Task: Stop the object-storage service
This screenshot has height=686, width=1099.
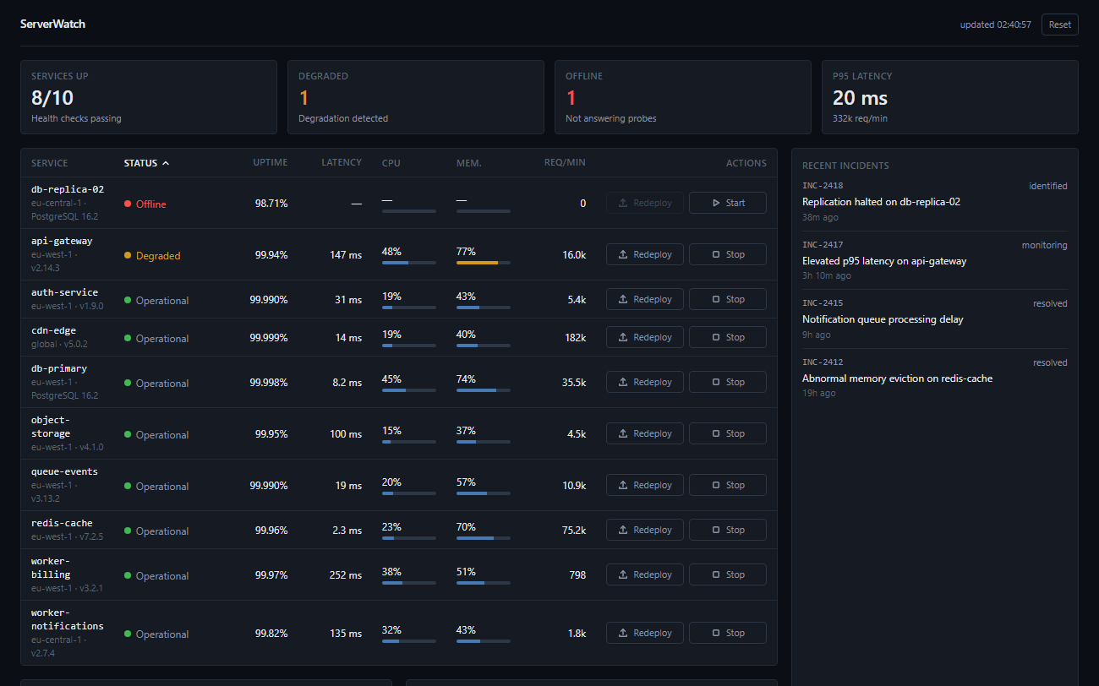Action: 728,433
